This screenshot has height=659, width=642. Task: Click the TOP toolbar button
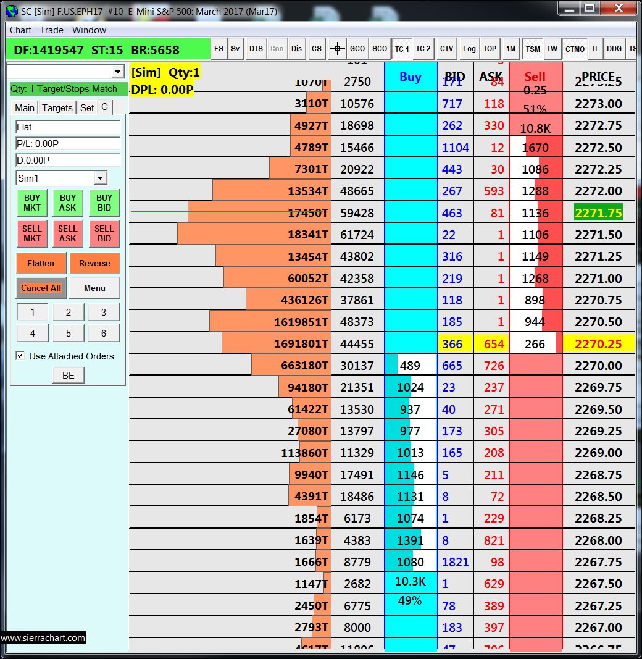pos(490,49)
